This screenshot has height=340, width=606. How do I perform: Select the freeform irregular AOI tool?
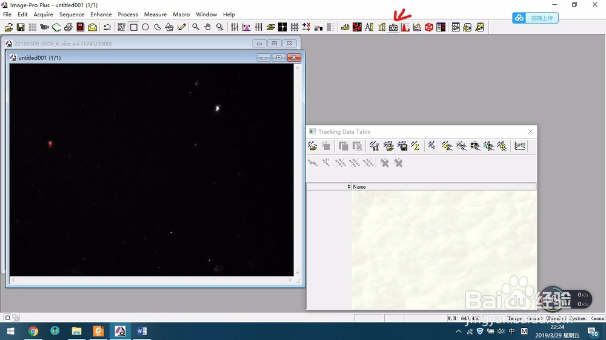[x=158, y=27]
